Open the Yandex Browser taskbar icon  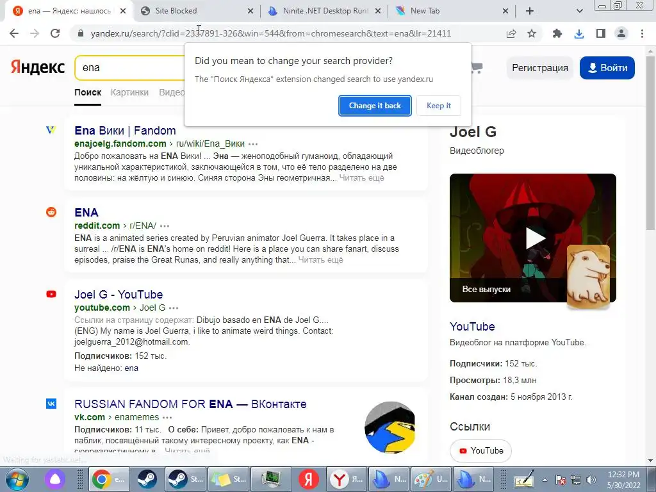(x=347, y=479)
